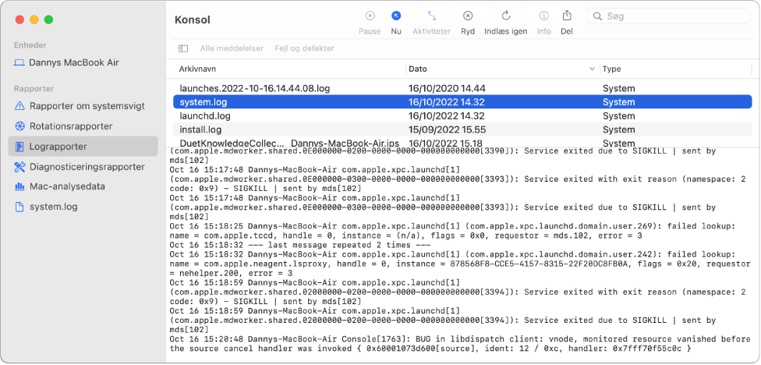Select the Dannys MacBook Air laptop icon
This screenshot has height=365, width=761.
click(19, 62)
